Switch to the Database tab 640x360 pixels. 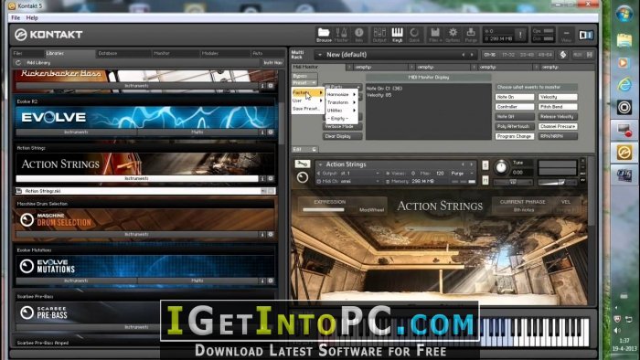pyautogui.click(x=108, y=53)
